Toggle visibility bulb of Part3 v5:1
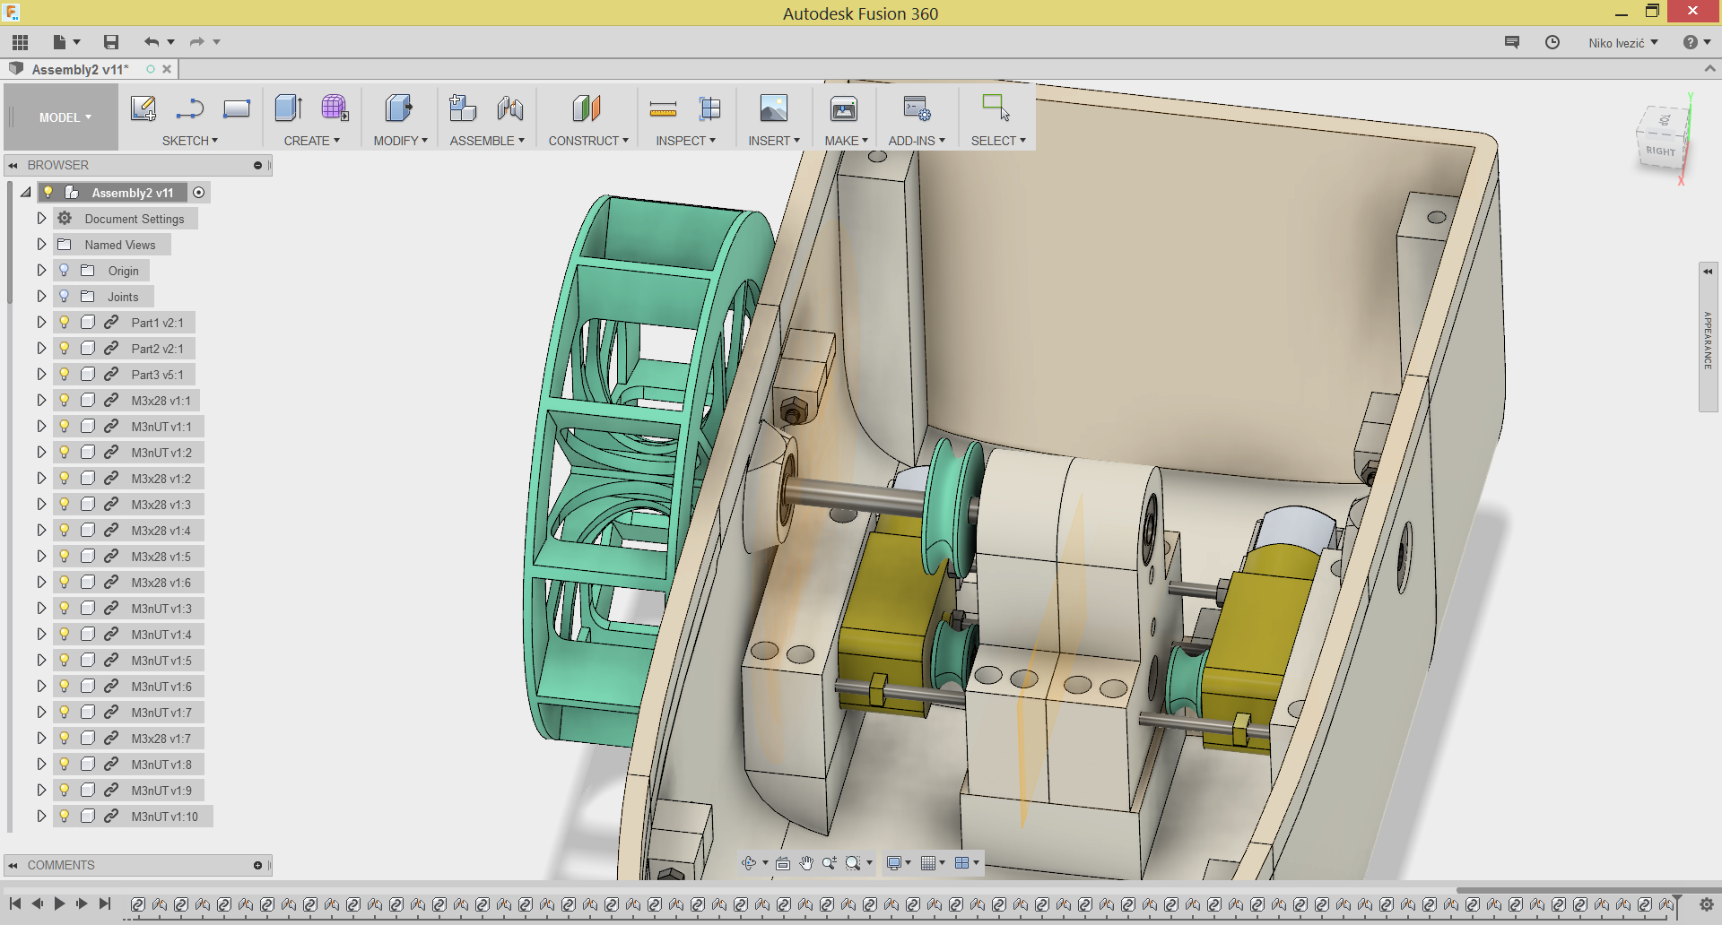This screenshot has width=1722, height=925. pos(65,374)
